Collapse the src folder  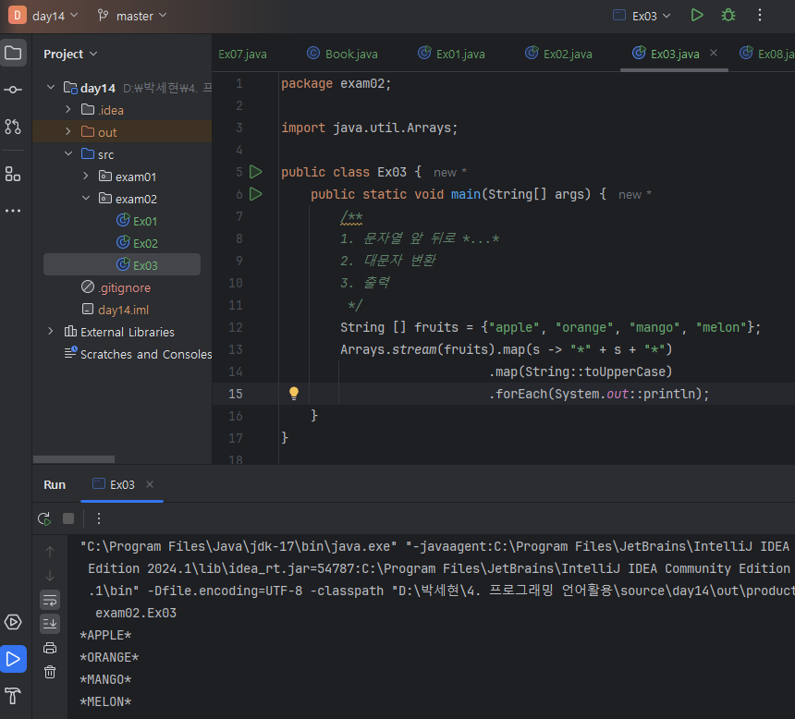pos(68,154)
